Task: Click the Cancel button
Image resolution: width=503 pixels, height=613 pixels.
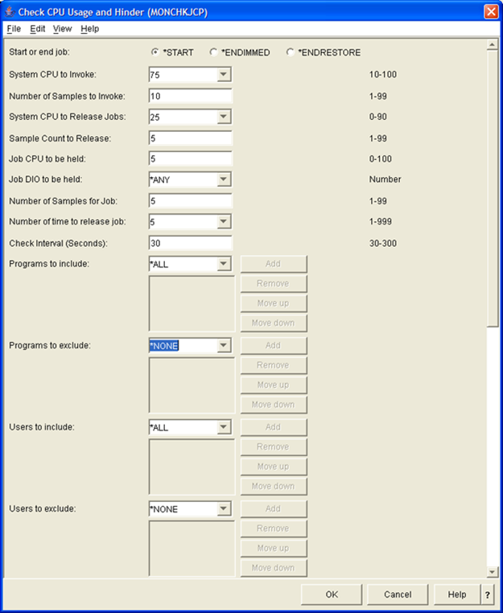Action: click(x=398, y=594)
